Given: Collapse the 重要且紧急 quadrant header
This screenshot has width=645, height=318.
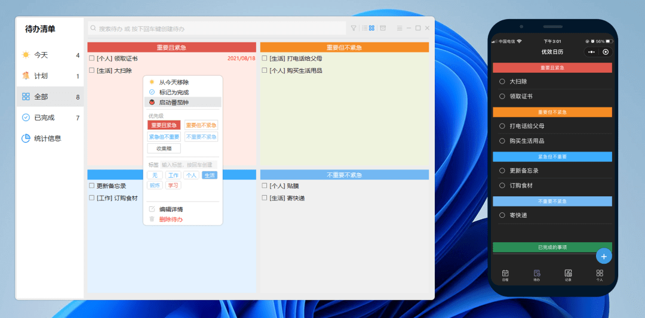Looking at the screenshot, I should 171,47.
